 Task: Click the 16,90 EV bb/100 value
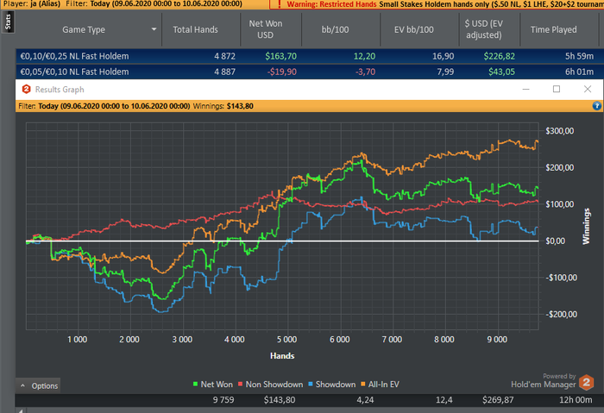coord(443,56)
